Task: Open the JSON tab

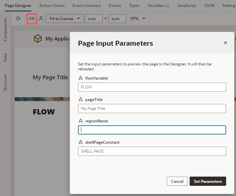Action: click(x=209, y=6)
